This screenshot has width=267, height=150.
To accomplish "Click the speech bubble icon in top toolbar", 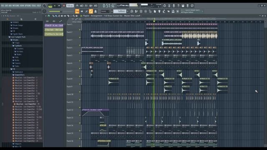I will 192,5.
